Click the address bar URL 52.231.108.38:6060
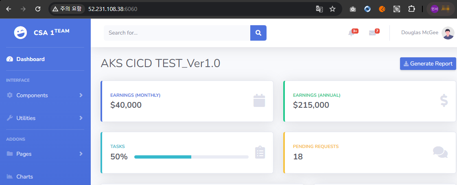457x185 pixels. 113,9
